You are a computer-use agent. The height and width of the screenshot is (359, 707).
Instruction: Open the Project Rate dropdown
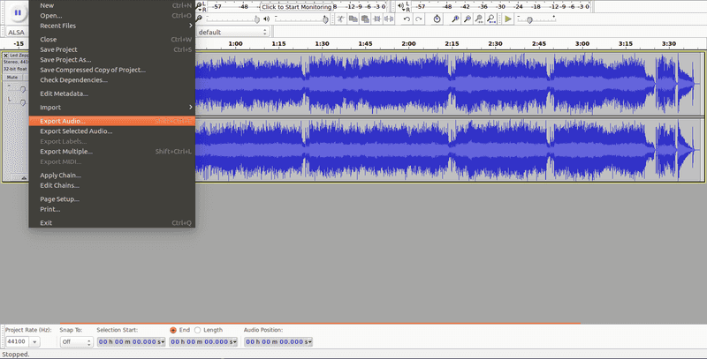click(x=34, y=342)
